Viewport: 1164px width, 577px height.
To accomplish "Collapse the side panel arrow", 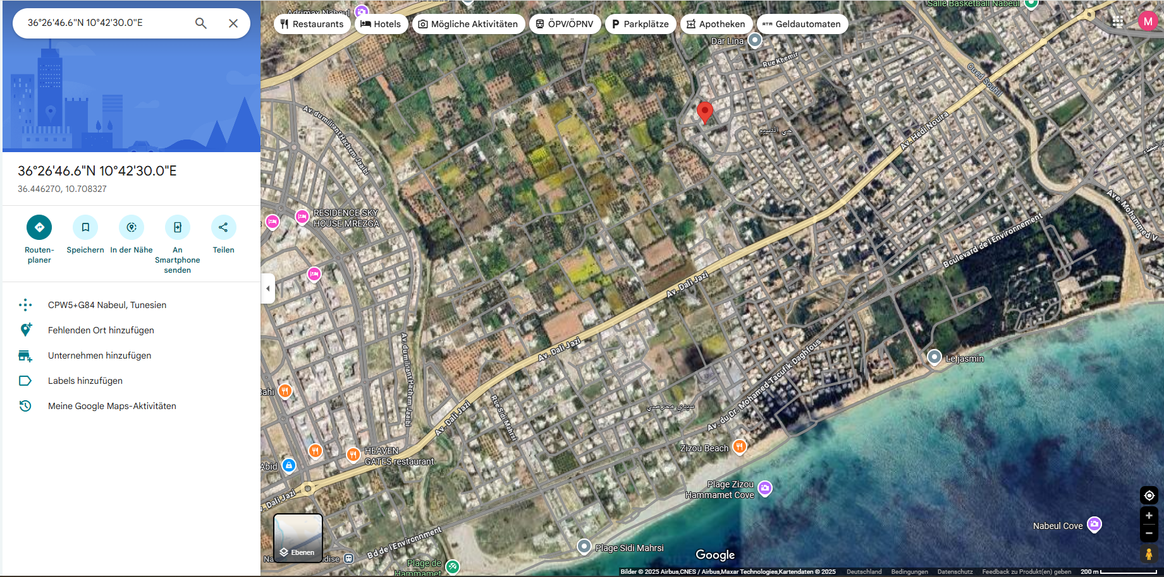I will click(268, 288).
